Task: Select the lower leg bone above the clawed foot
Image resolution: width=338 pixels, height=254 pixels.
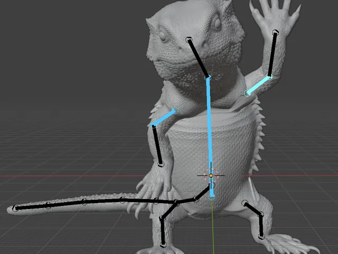Action: click(x=261, y=225)
